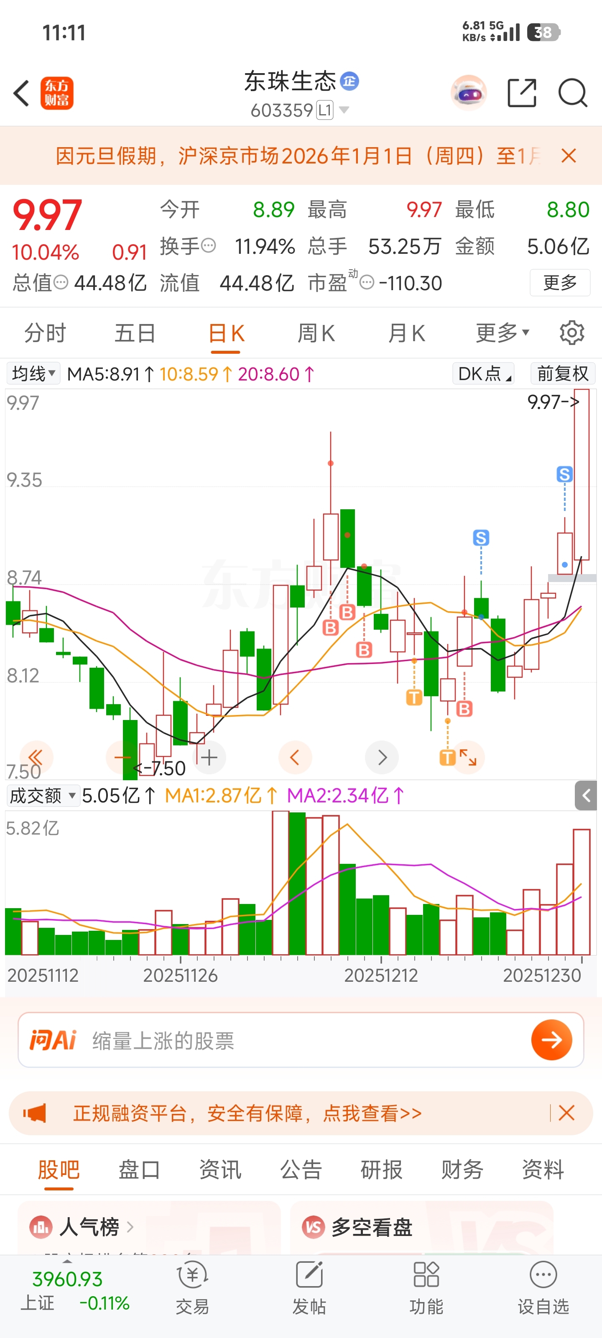Open the 成交额 indicator dropdown
602x1338 pixels.
[43, 795]
